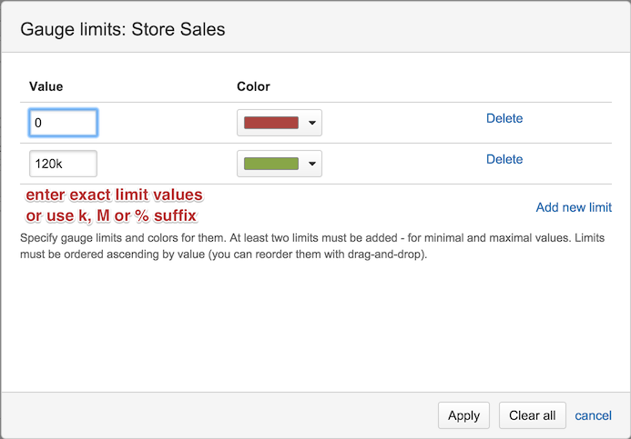Click the Color column header
The height and width of the screenshot is (439, 631).
(x=253, y=86)
